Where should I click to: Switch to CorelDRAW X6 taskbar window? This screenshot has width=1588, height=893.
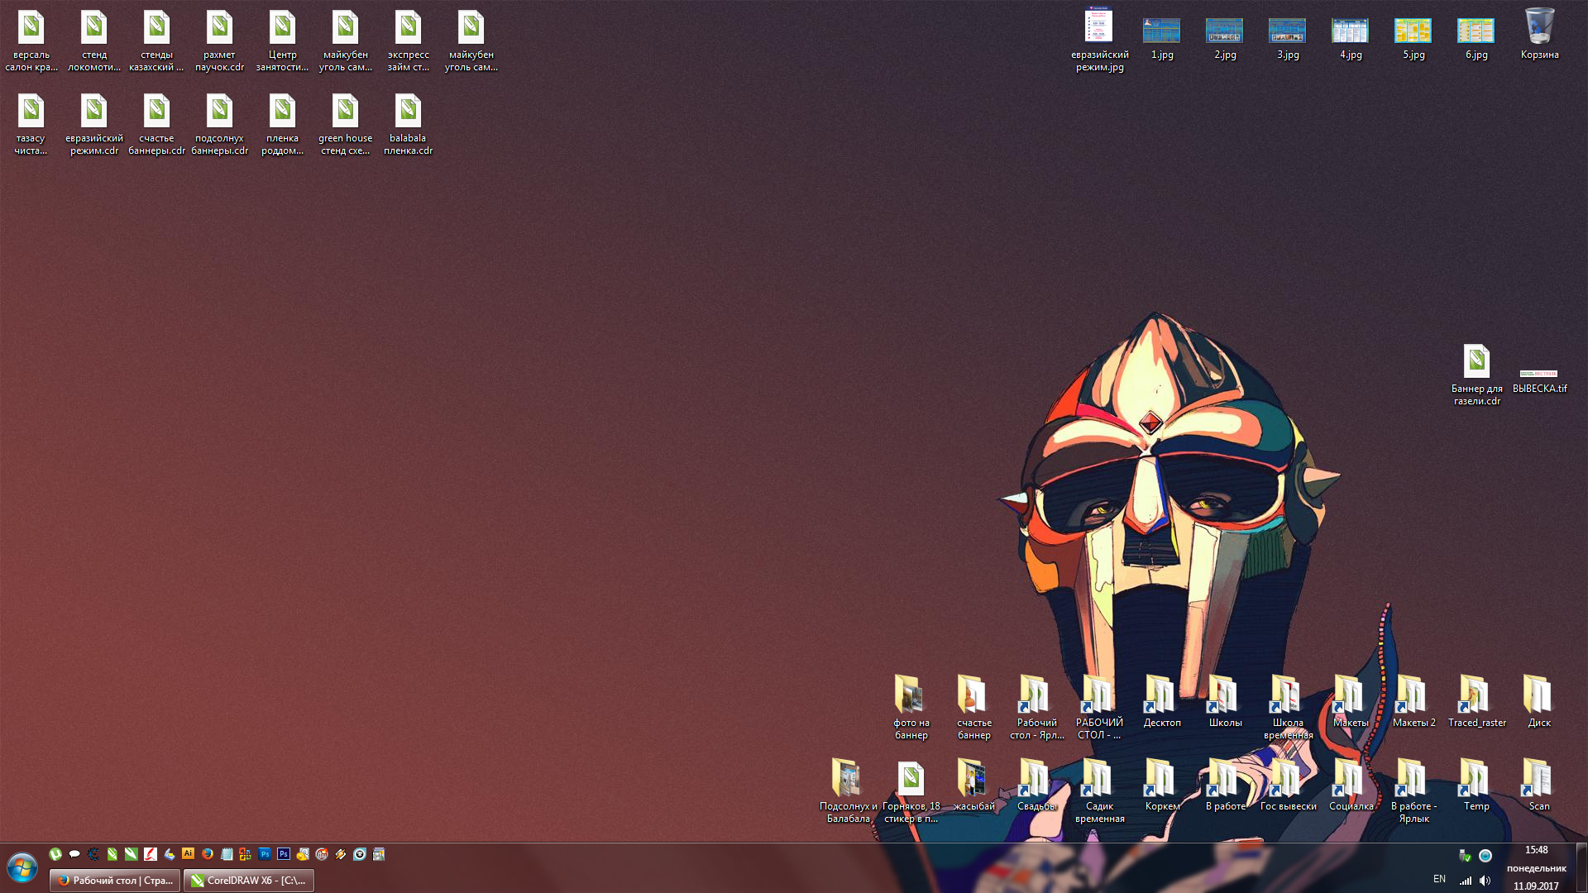[x=249, y=881]
